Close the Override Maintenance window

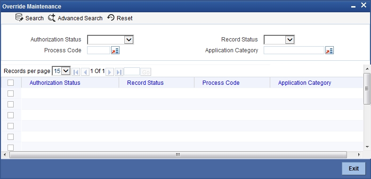363,5
